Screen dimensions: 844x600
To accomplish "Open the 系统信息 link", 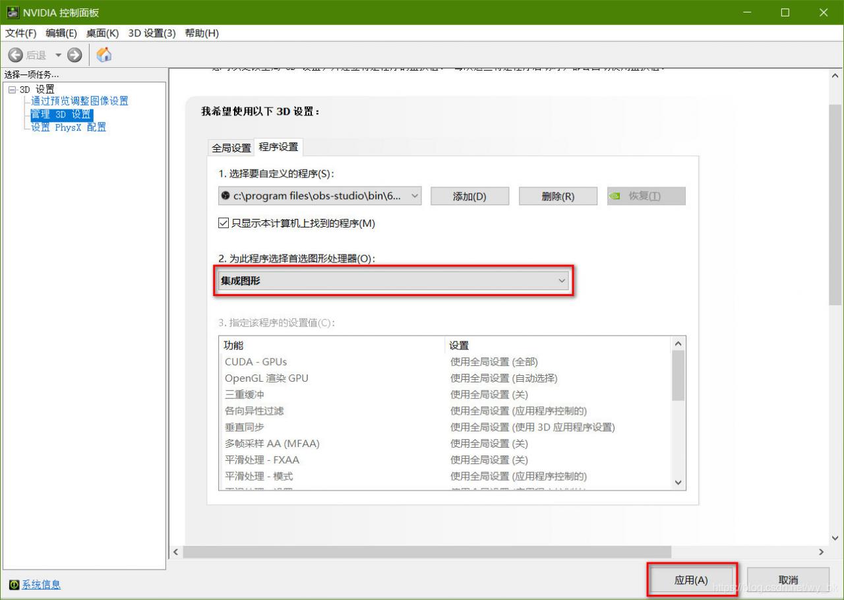I will pos(42,585).
